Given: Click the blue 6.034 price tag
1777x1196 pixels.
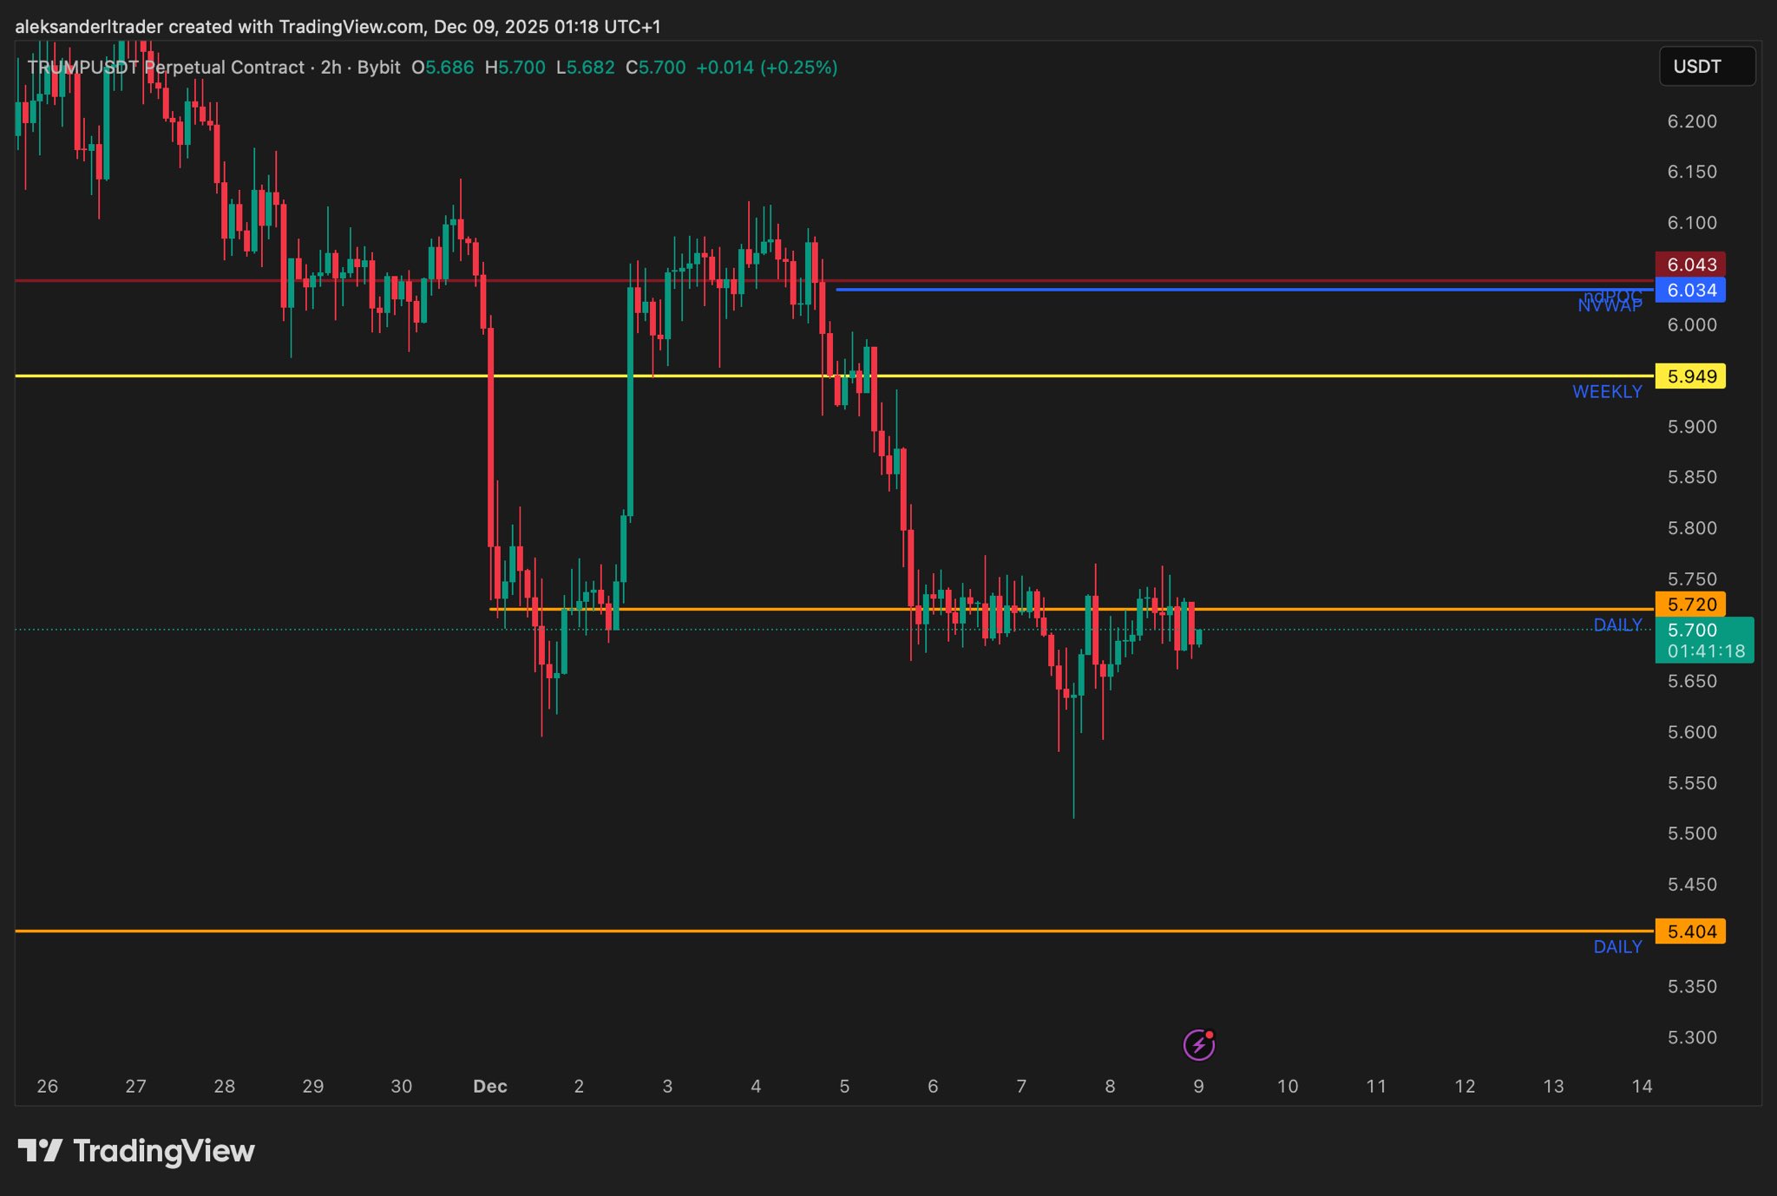Looking at the screenshot, I should pos(1690,291).
